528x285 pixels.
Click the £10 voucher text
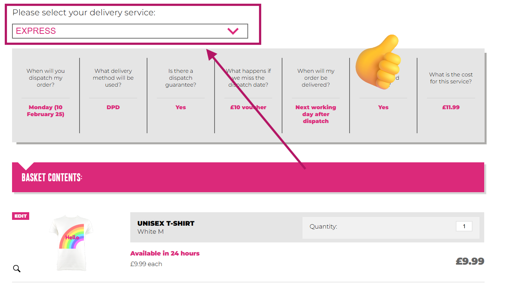click(248, 107)
